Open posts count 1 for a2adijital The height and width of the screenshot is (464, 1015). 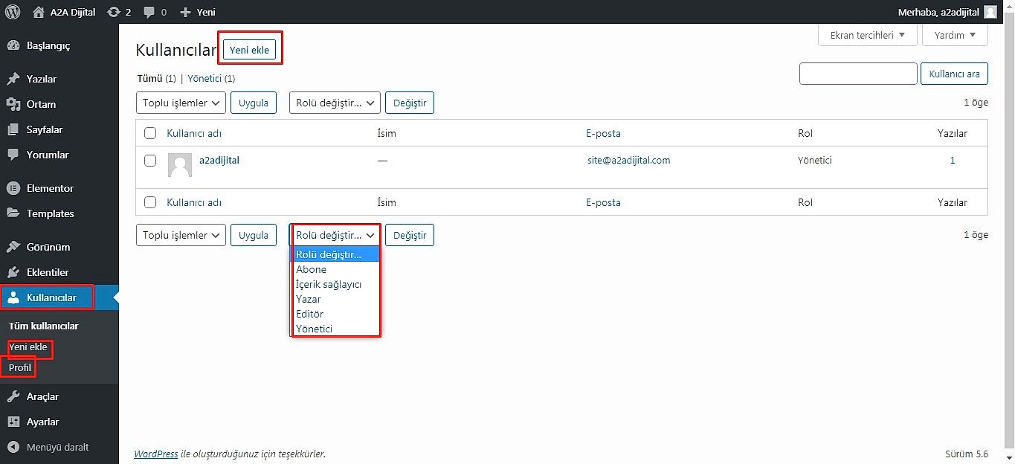coord(953,160)
